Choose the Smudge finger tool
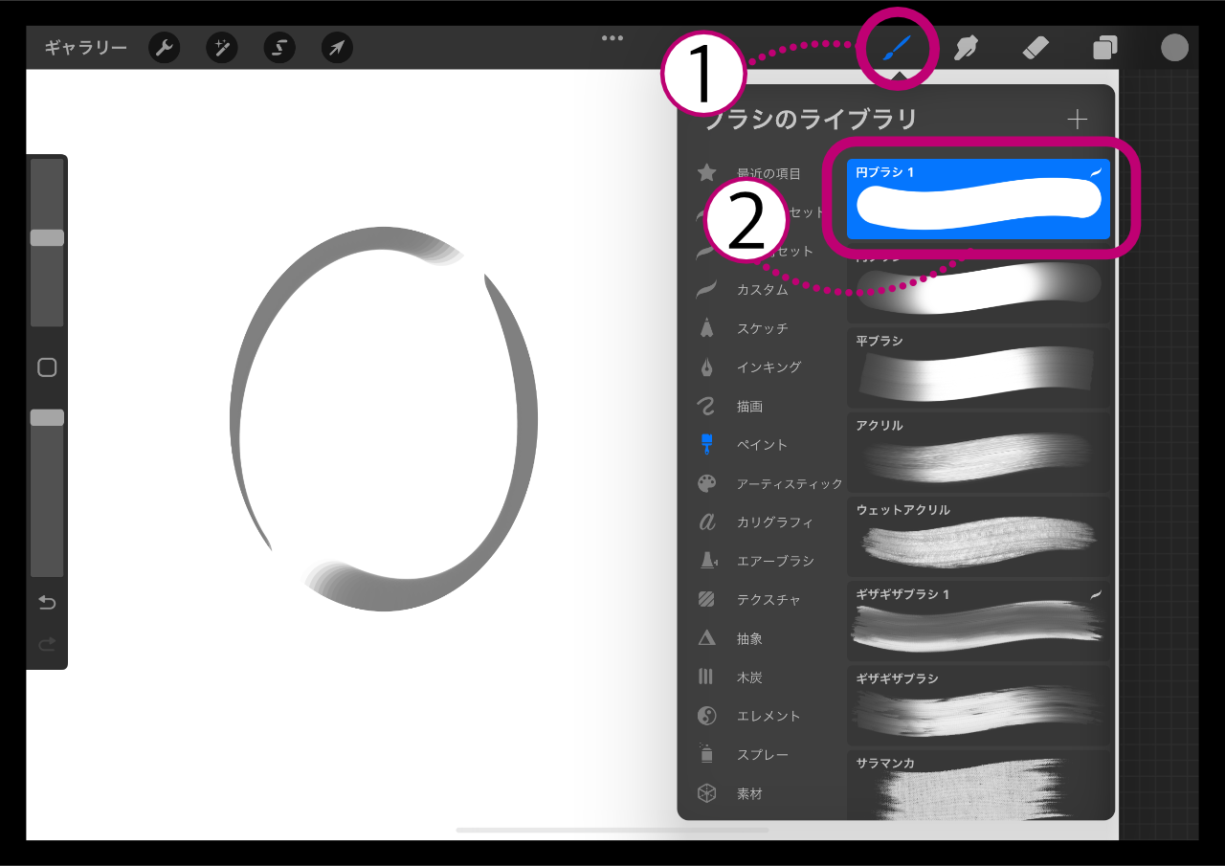This screenshot has width=1225, height=866. pos(966,48)
